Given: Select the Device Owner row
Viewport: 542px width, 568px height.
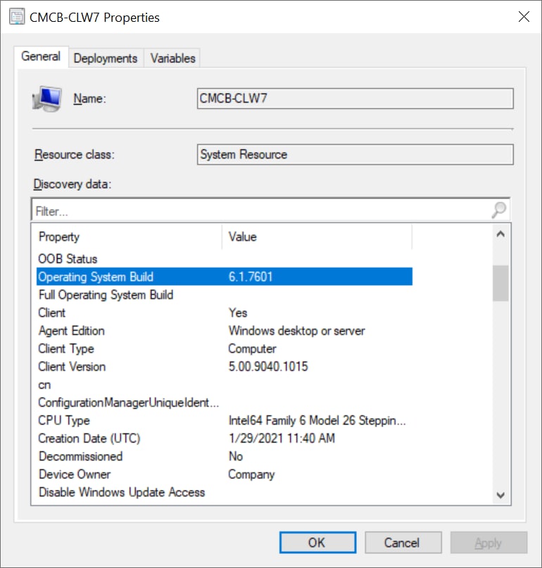Looking at the screenshot, I should coord(225,474).
